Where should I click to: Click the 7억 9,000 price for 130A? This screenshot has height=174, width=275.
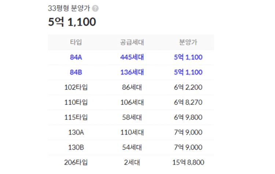[188, 132]
